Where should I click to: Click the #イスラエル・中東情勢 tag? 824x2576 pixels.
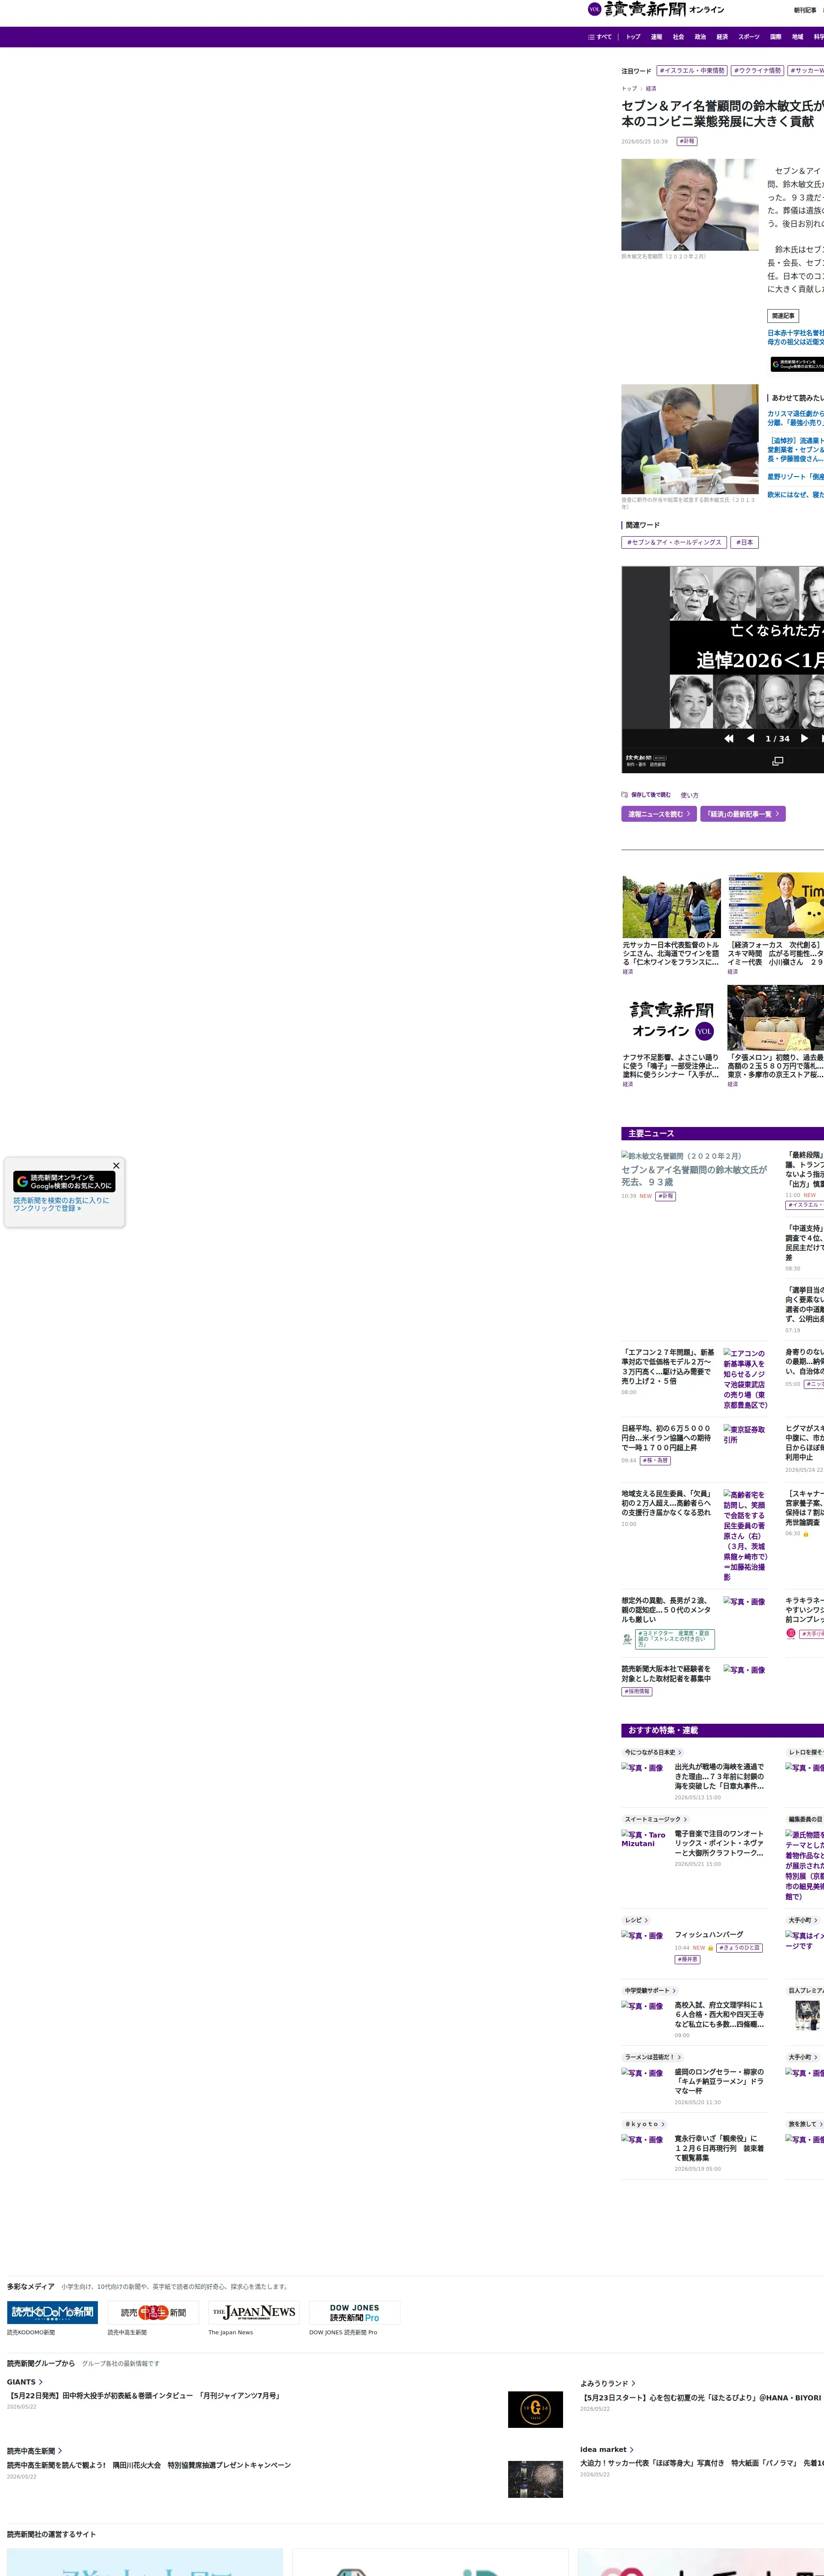(x=692, y=71)
